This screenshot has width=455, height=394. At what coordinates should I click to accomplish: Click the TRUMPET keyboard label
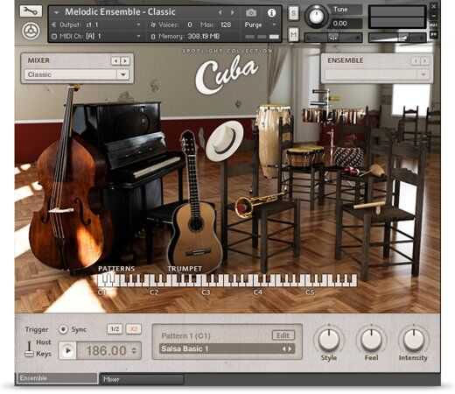click(x=185, y=269)
